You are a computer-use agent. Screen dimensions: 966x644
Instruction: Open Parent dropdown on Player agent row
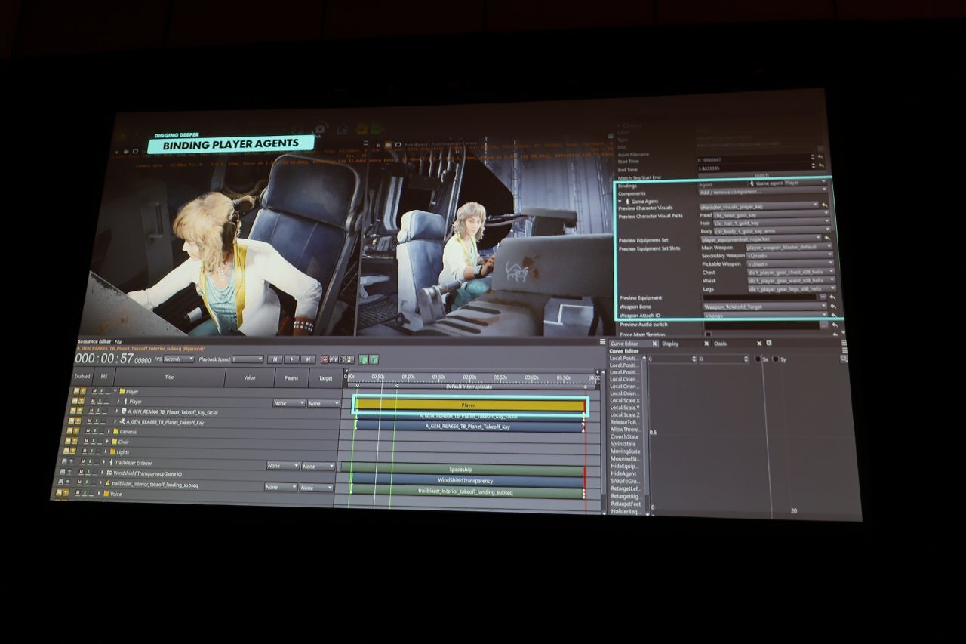pyautogui.click(x=288, y=403)
